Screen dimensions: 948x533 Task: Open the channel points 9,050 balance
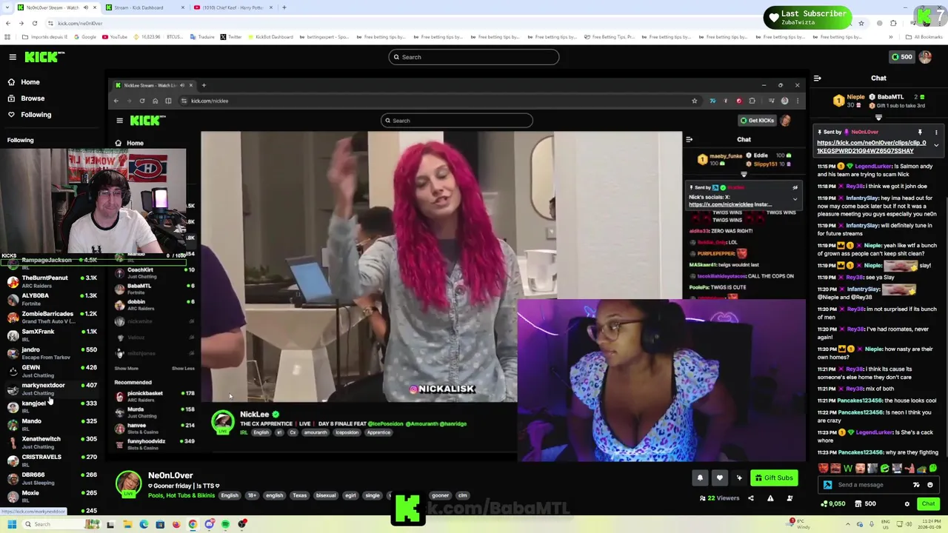pyautogui.click(x=834, y=504)
